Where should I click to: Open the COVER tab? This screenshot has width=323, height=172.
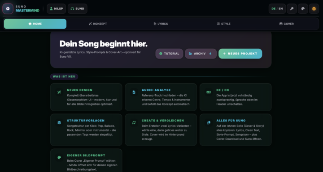pos(287,24)
